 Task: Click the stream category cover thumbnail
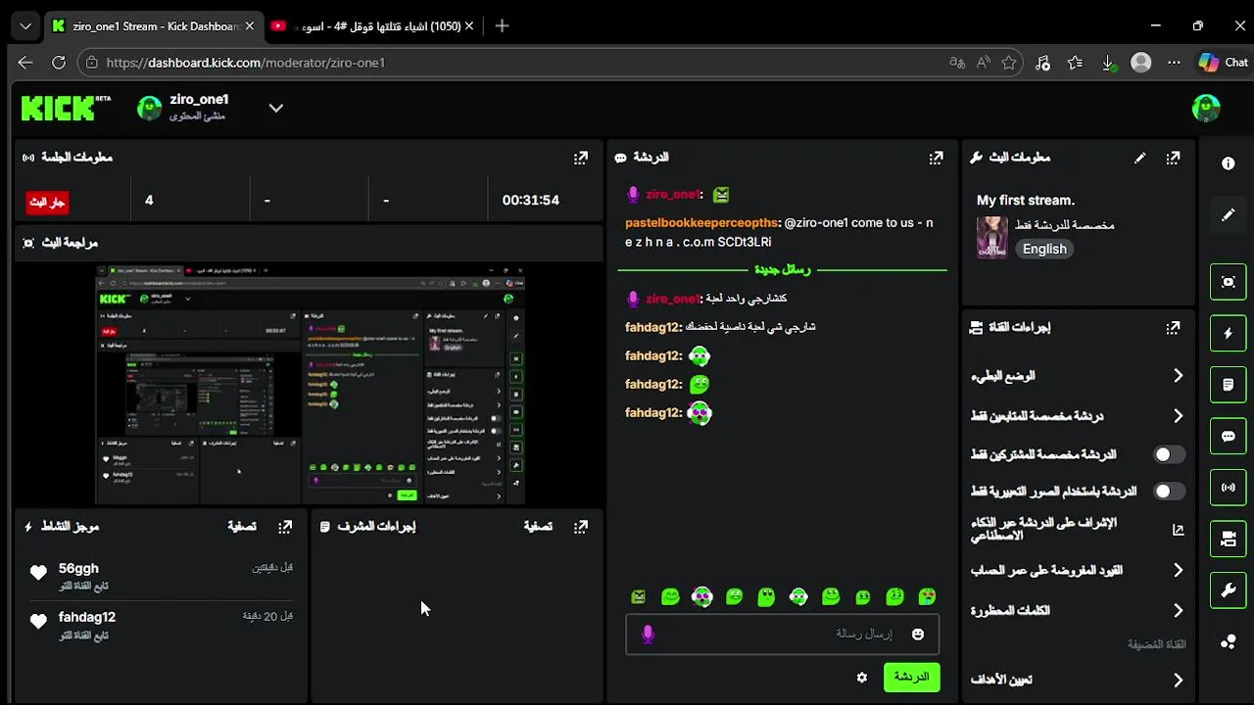tap(992, 237)
